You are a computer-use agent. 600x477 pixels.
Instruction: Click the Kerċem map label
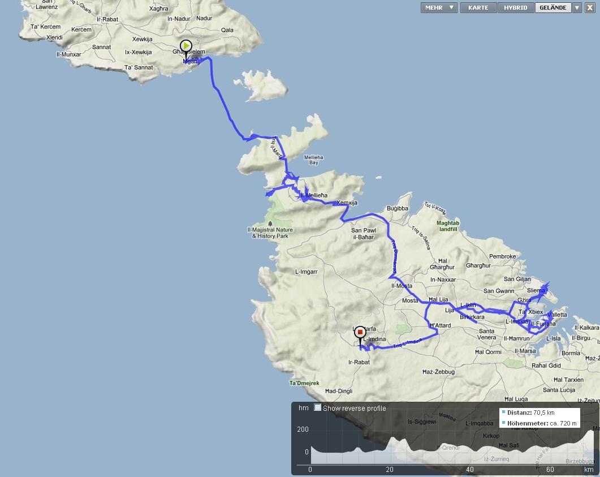(81, 29)
